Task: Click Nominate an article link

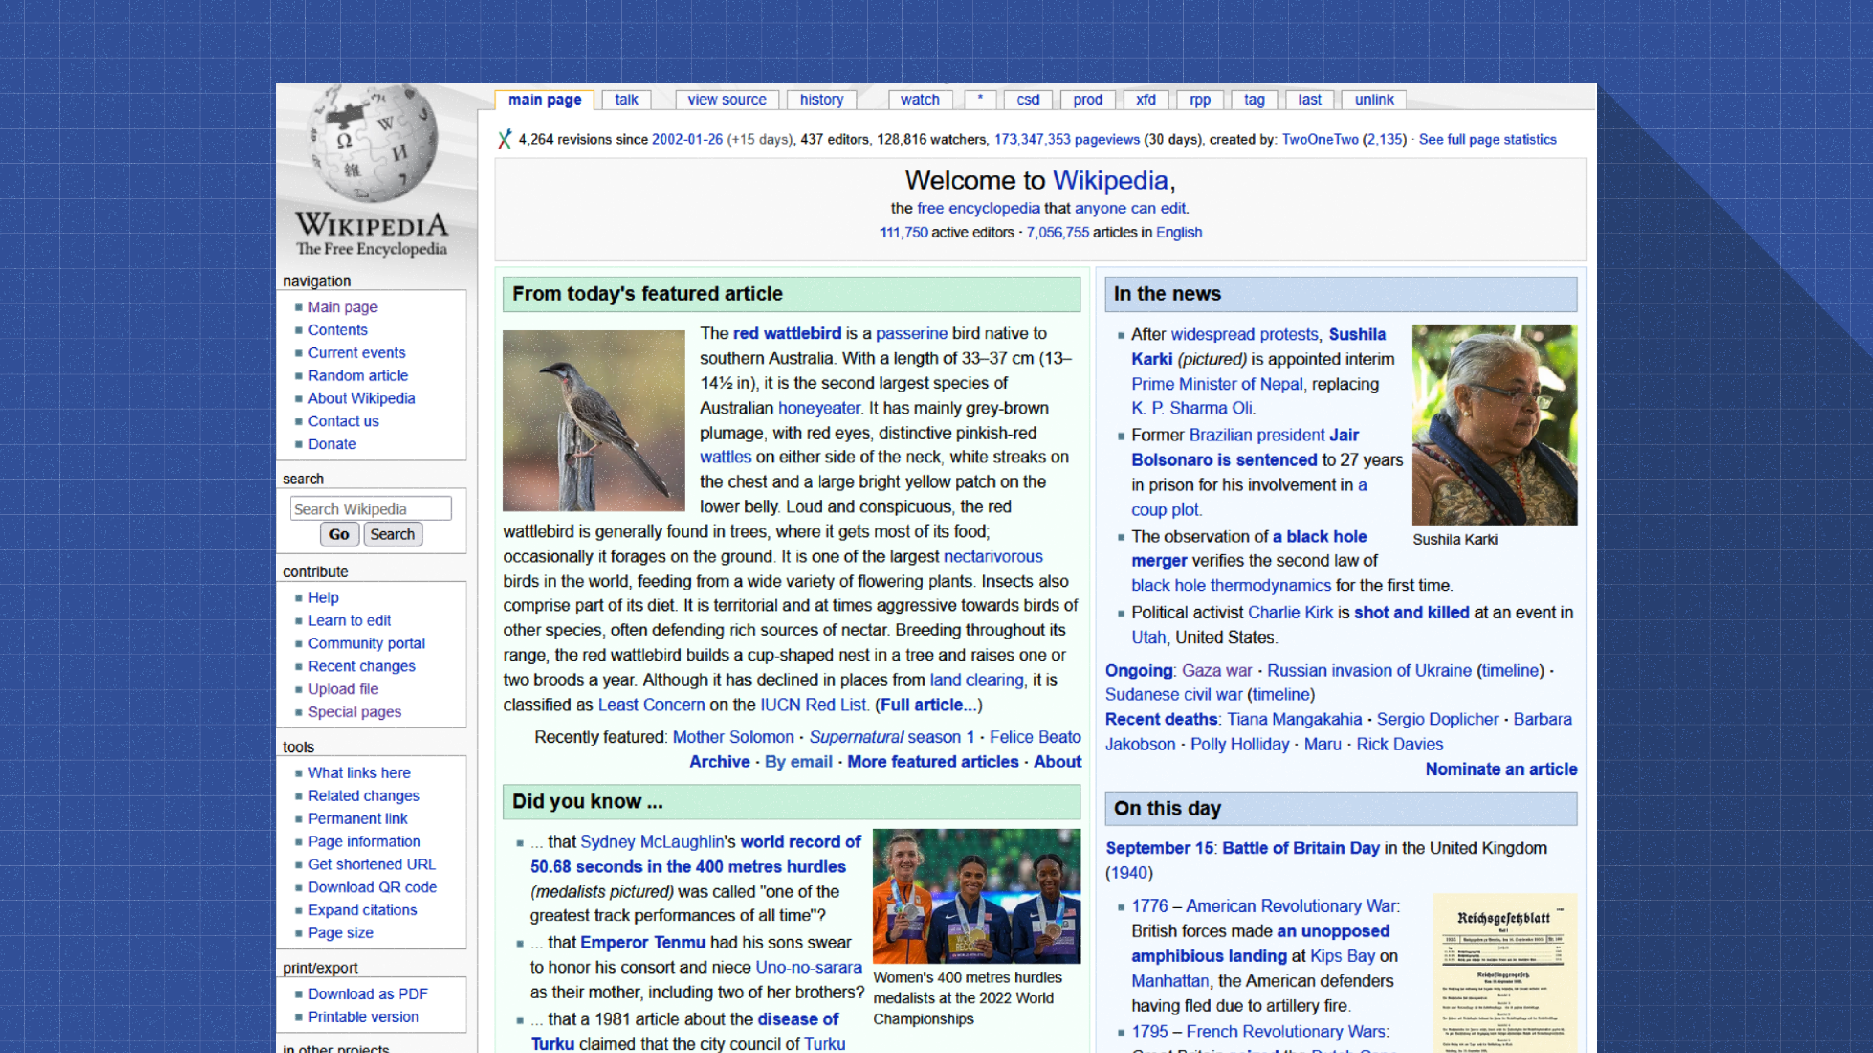Action: [1501, 769]
